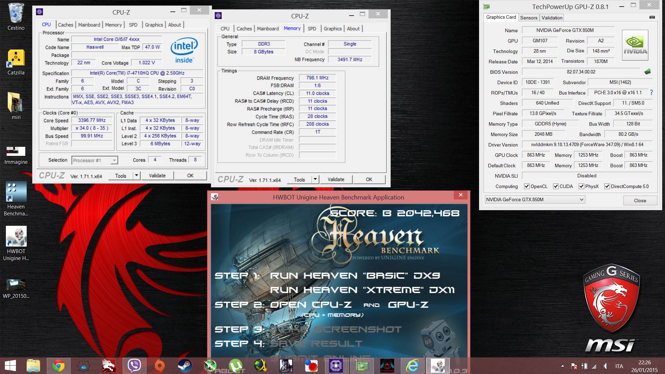Select the miri folder on desktop
The height and width of the screenshot is (374, 665).
(16, 106)
